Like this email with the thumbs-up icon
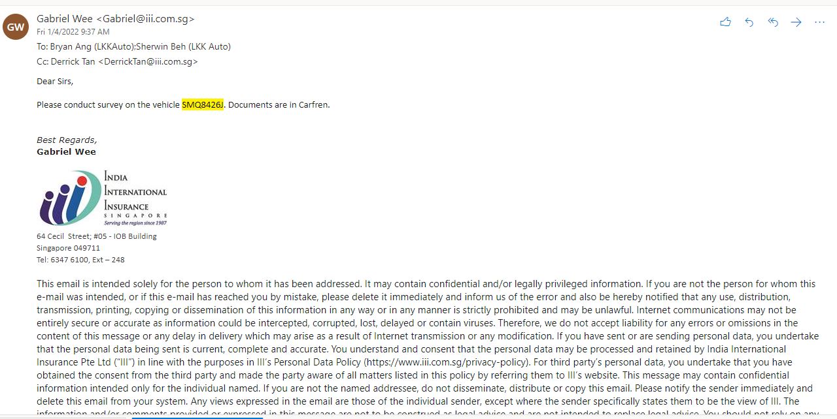837x419 pixels. point(725,22)
